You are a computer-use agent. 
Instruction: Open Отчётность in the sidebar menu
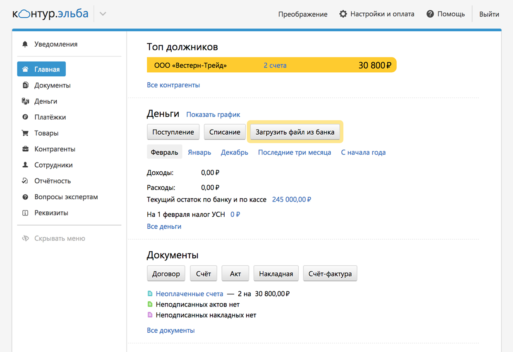click(x=53, y=181)
